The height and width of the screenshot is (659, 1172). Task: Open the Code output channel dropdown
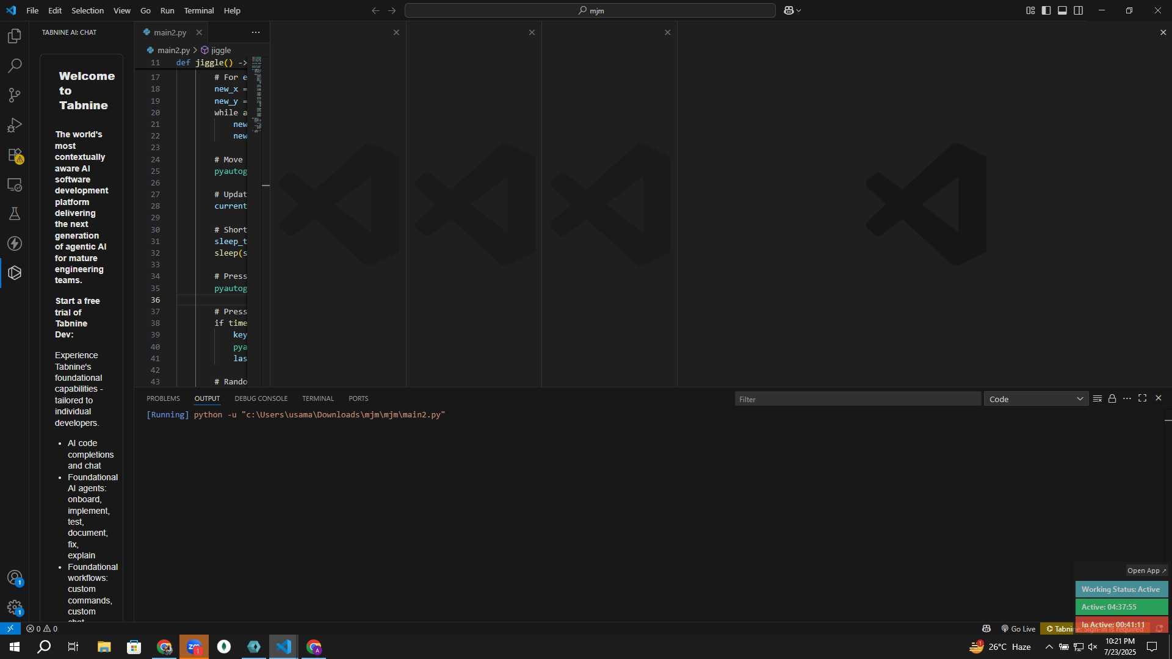pyautogui.click(x=1036, y=399)
